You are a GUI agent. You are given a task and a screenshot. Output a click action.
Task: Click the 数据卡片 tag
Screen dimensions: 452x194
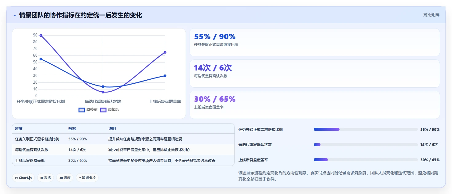tap(87, 178)
